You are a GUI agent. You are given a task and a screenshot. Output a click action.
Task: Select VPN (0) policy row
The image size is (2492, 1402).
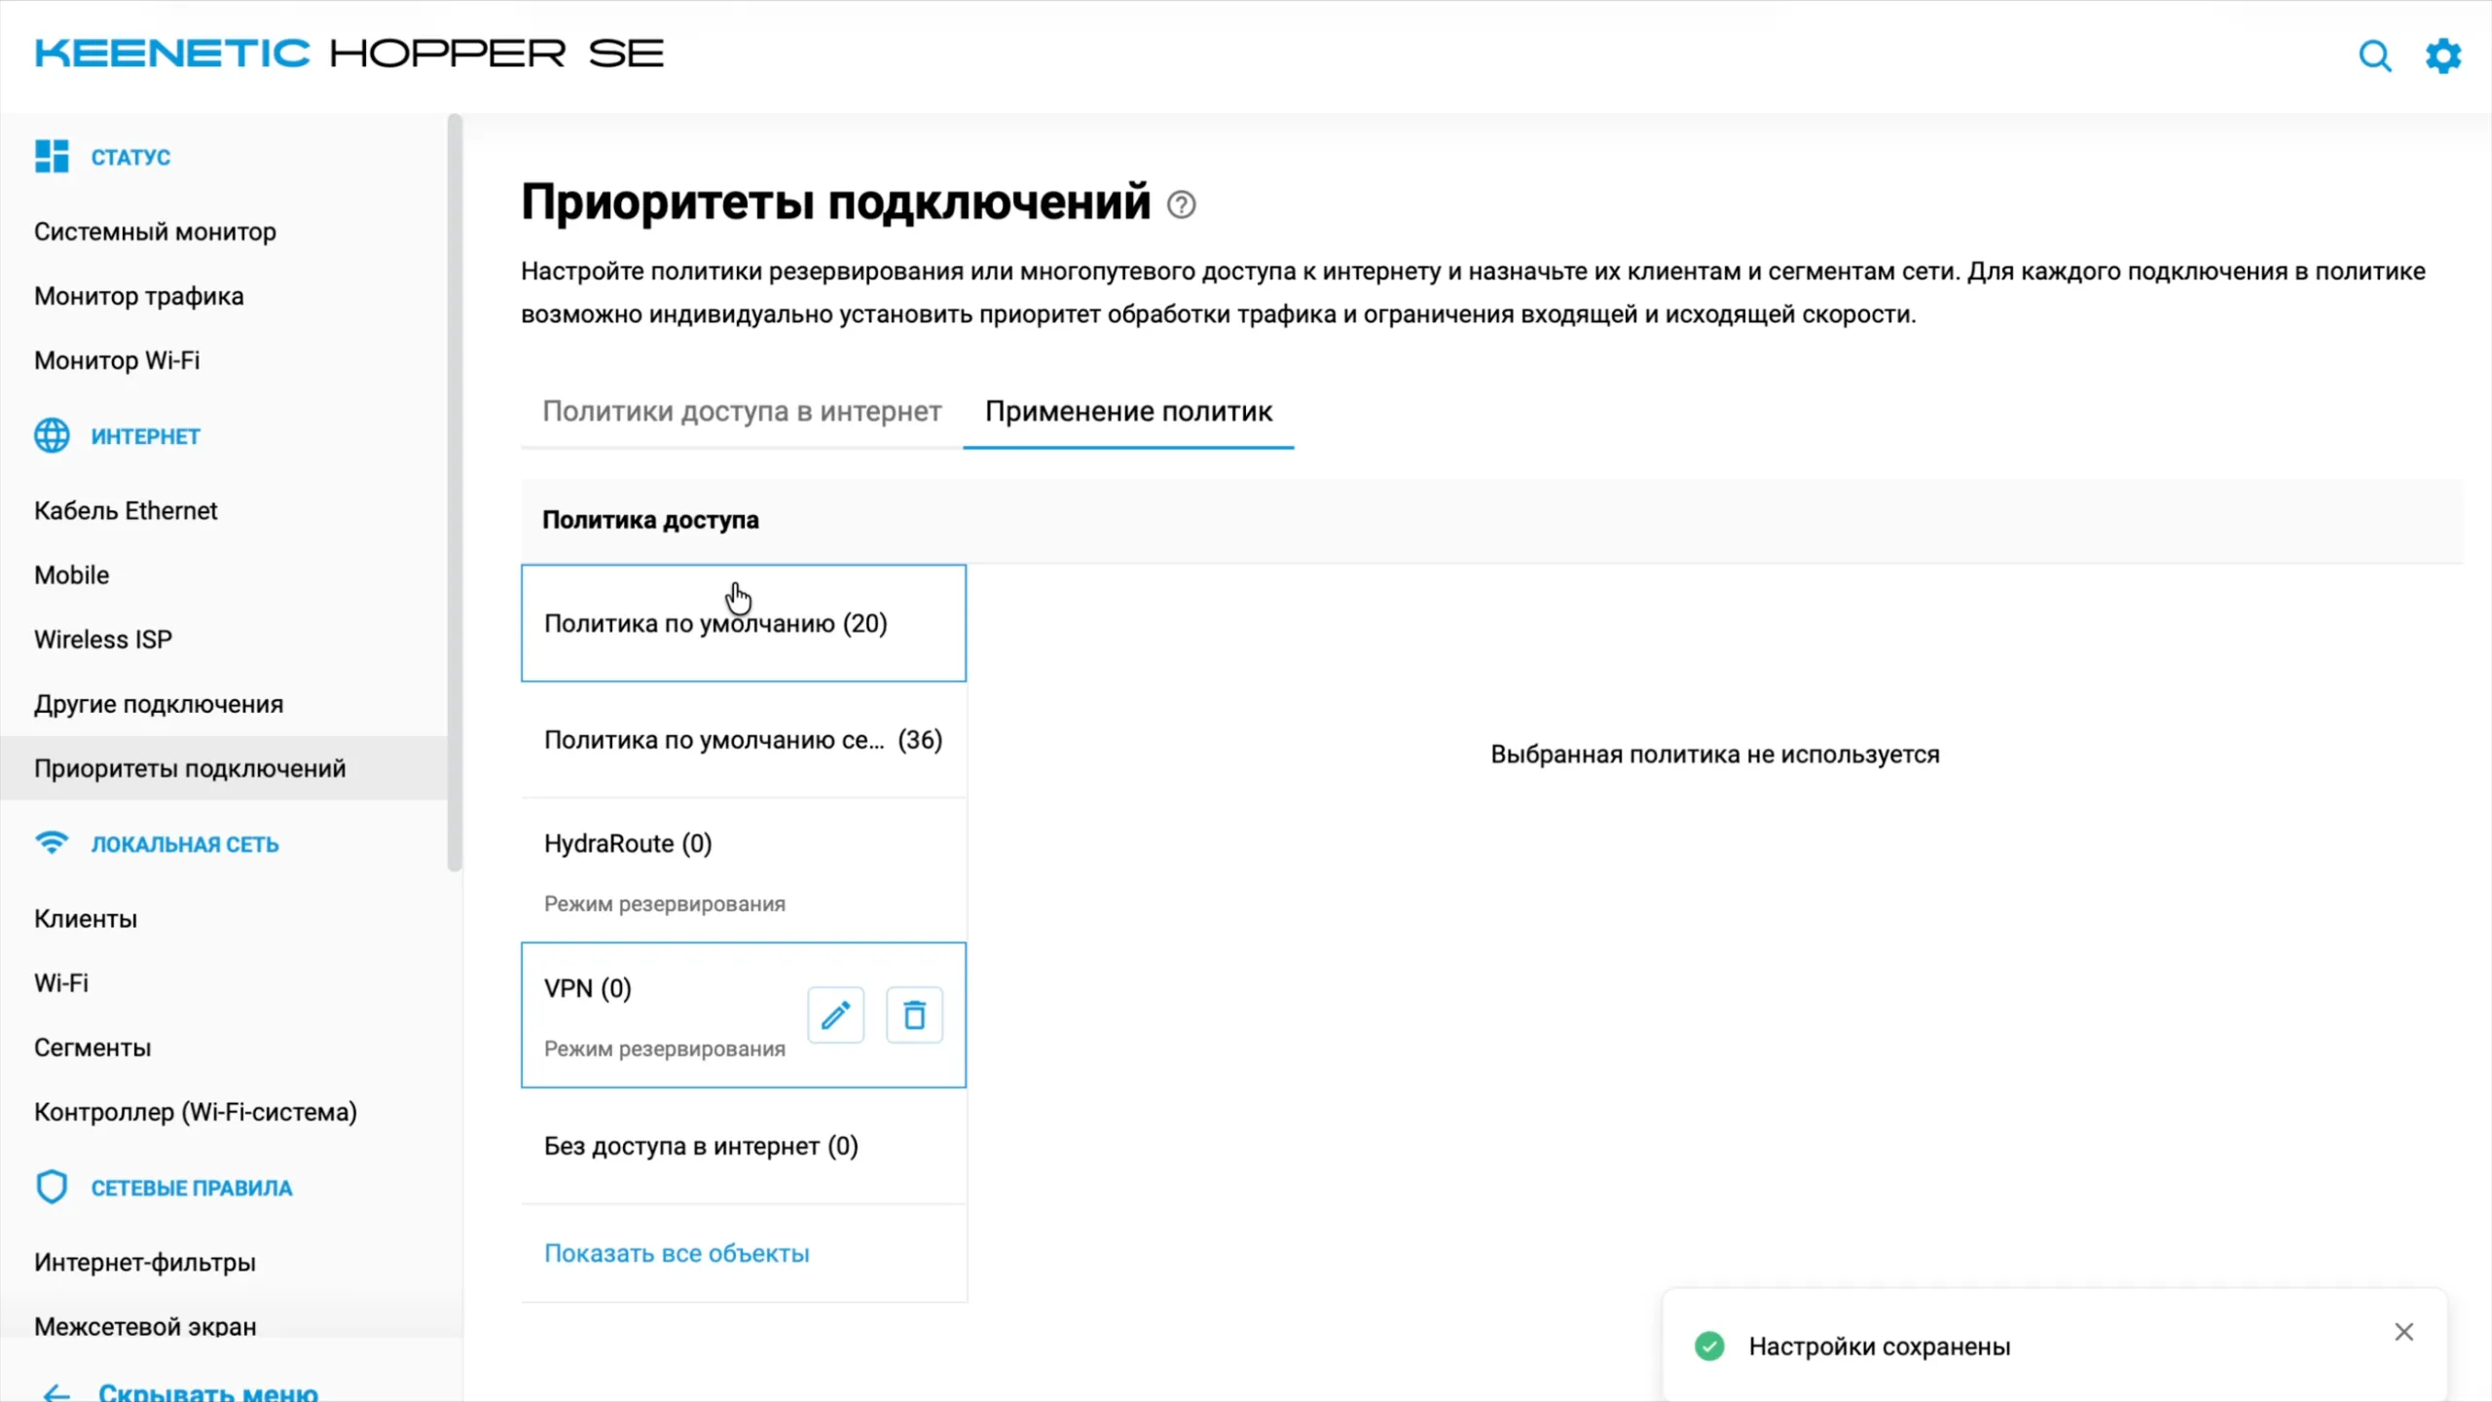point(744,1015)
